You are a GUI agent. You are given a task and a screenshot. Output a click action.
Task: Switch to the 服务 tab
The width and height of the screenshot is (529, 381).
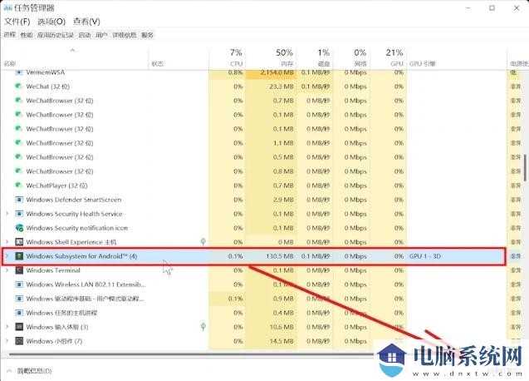point(147,35)
